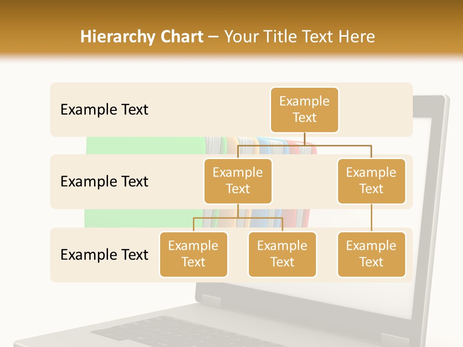
Task: Select the "Hierarchy Chart" bold title text
Action: click(141, 37)
